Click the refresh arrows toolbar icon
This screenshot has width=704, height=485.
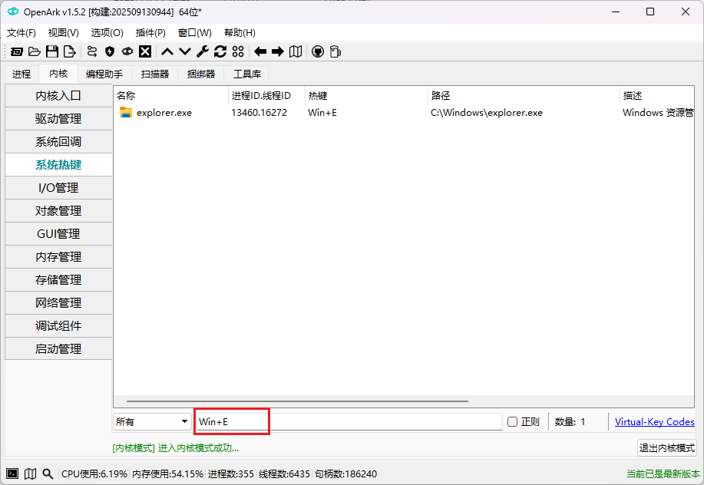(220, 51)
